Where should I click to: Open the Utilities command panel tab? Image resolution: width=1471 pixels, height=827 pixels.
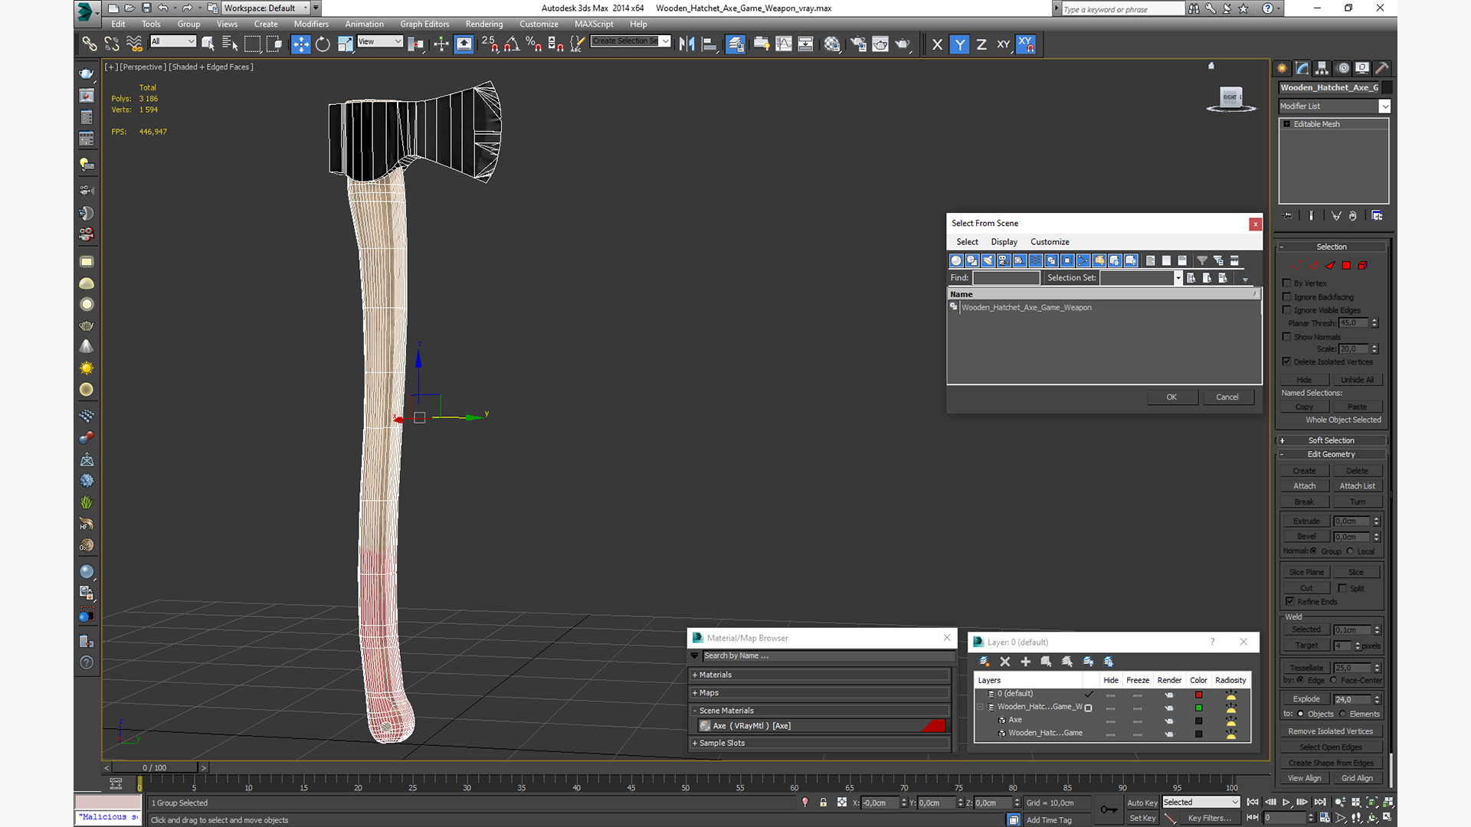tap(1382, 68)
